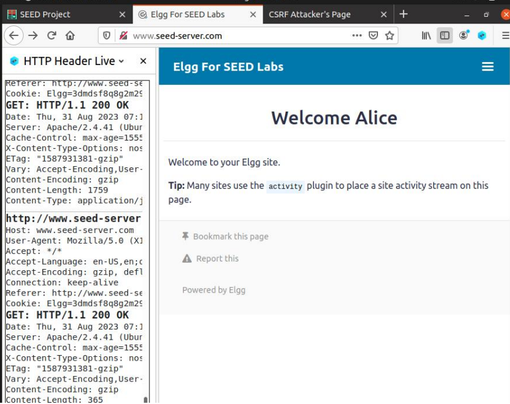Viewport: 510px width, 404px height.
Task: Open the Firefox Library icon
Action: [x=426, y=35]
